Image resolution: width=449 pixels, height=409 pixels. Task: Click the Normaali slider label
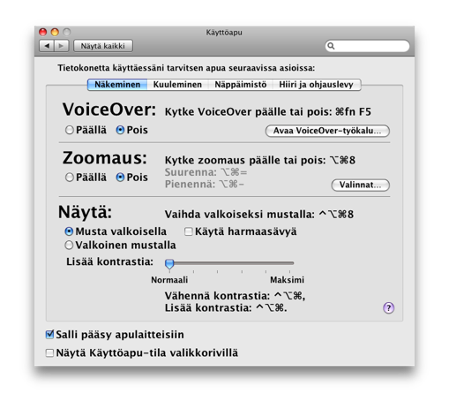(169, 280)
